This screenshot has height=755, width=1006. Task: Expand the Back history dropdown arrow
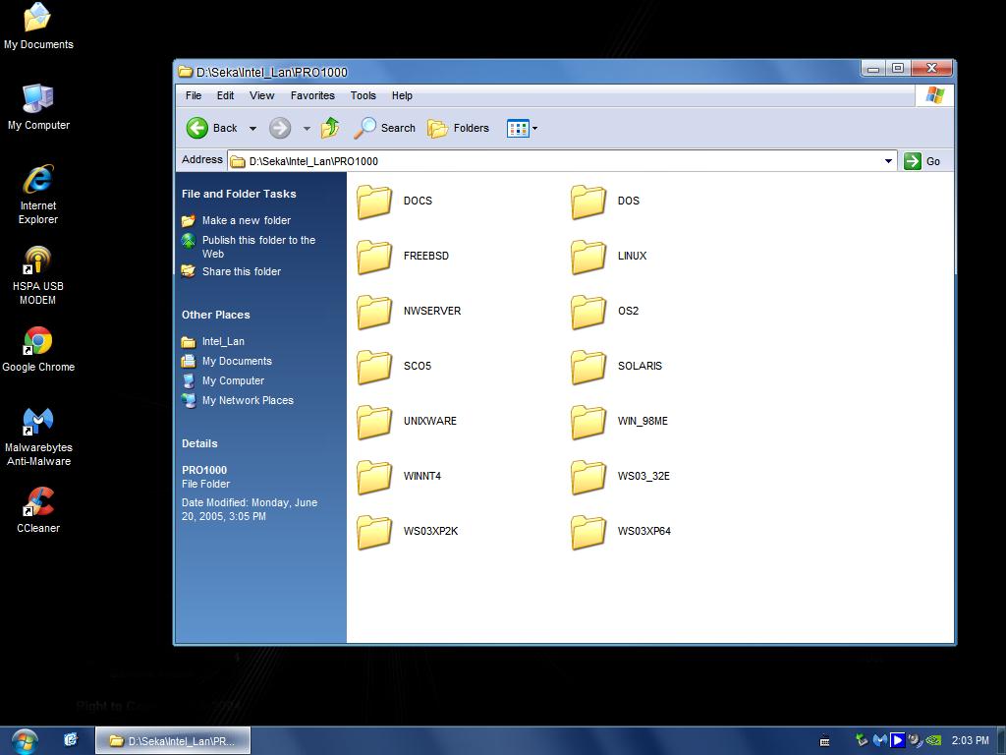coord(252,129)
